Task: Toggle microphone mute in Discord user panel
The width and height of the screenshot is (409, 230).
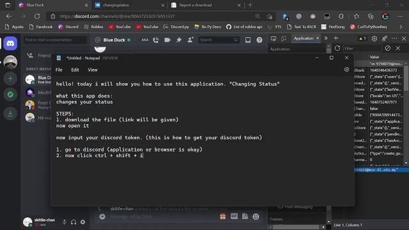Action: pyautogui.click(x=64, y=222)
